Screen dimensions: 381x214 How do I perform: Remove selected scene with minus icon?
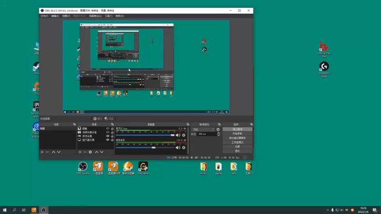click(x=47, y=152)
